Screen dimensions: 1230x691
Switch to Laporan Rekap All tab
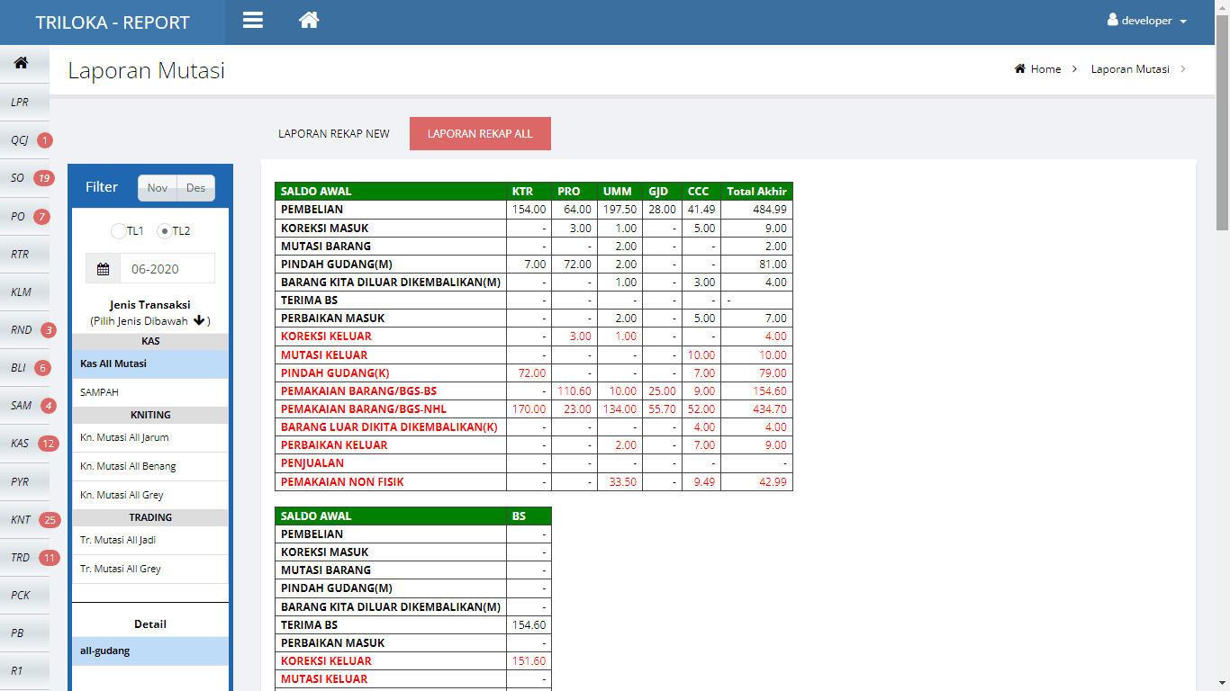pyautogui.click(x=480, y=133)
